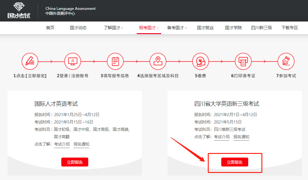
Task: Click the text 2021年1月25日~4月12日
Action: 77,115
